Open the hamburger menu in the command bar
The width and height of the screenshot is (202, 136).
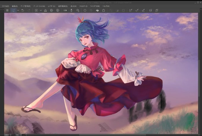click(x=7, y=10)
